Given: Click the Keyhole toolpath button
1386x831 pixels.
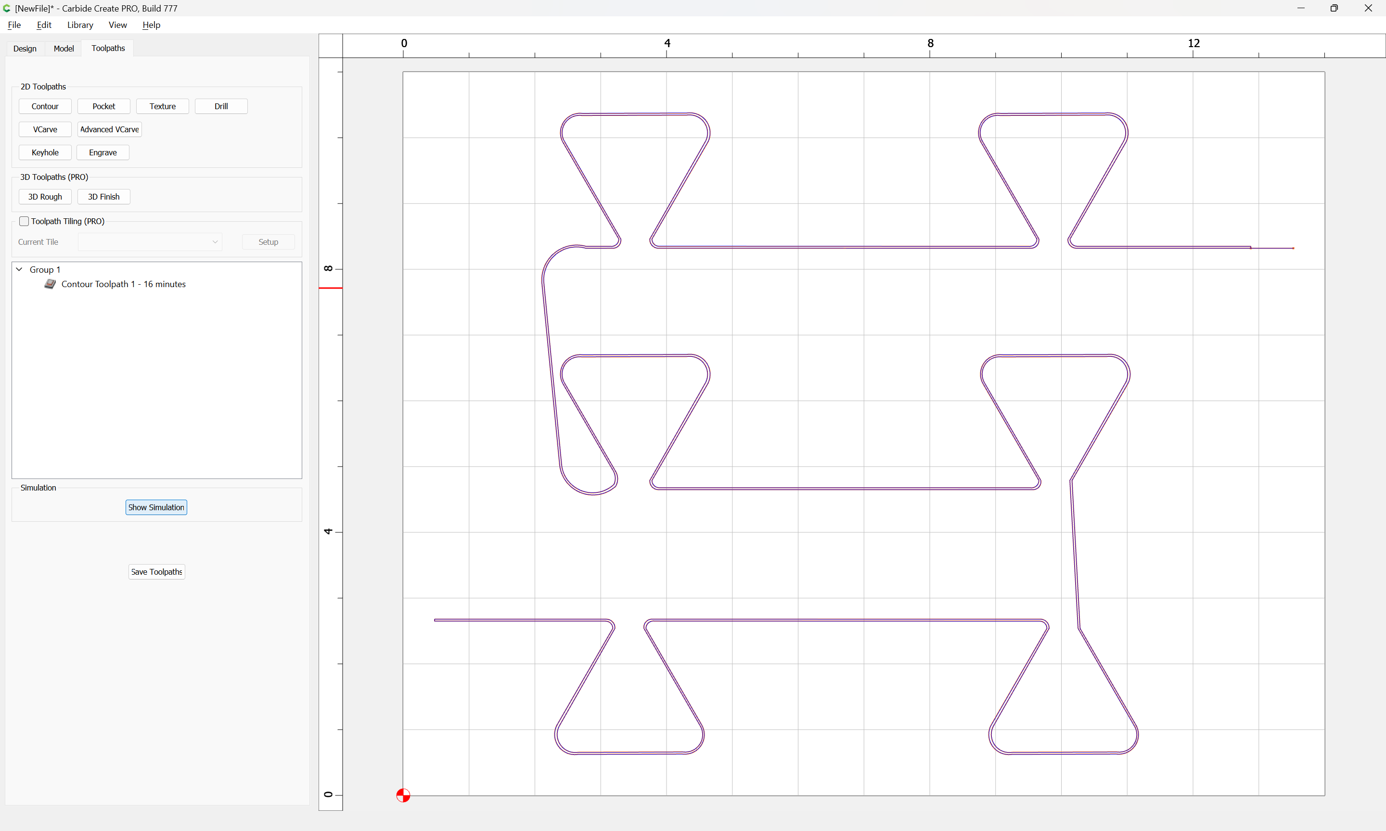Looking at the screenshot, I should point(45,152).
